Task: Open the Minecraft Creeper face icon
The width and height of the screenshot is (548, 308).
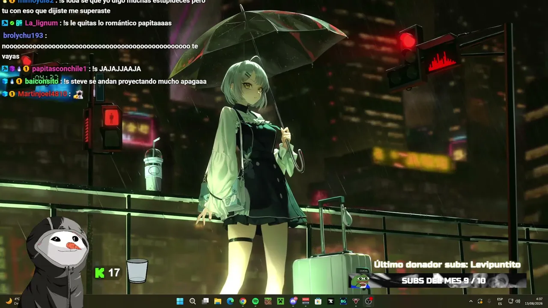Action: (280, 301)
